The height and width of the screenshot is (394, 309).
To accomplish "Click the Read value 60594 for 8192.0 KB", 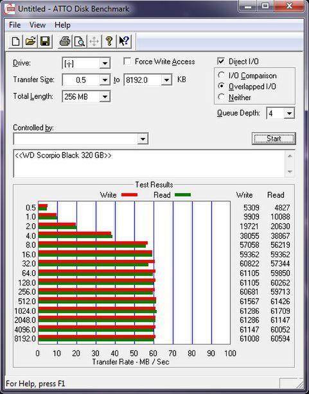I will tap(280, 338).
